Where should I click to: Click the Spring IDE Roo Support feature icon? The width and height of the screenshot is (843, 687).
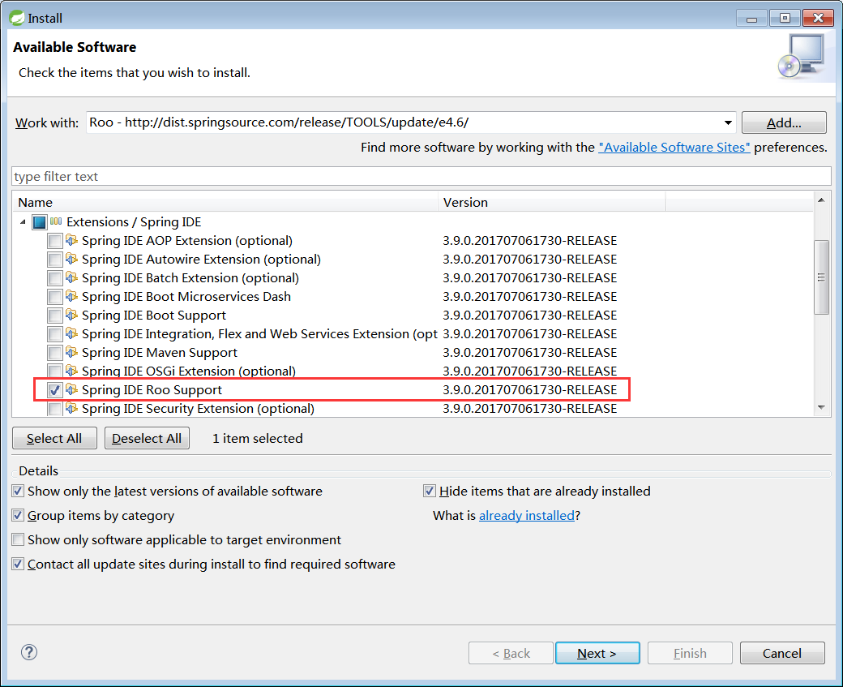[x=71, y=389]
